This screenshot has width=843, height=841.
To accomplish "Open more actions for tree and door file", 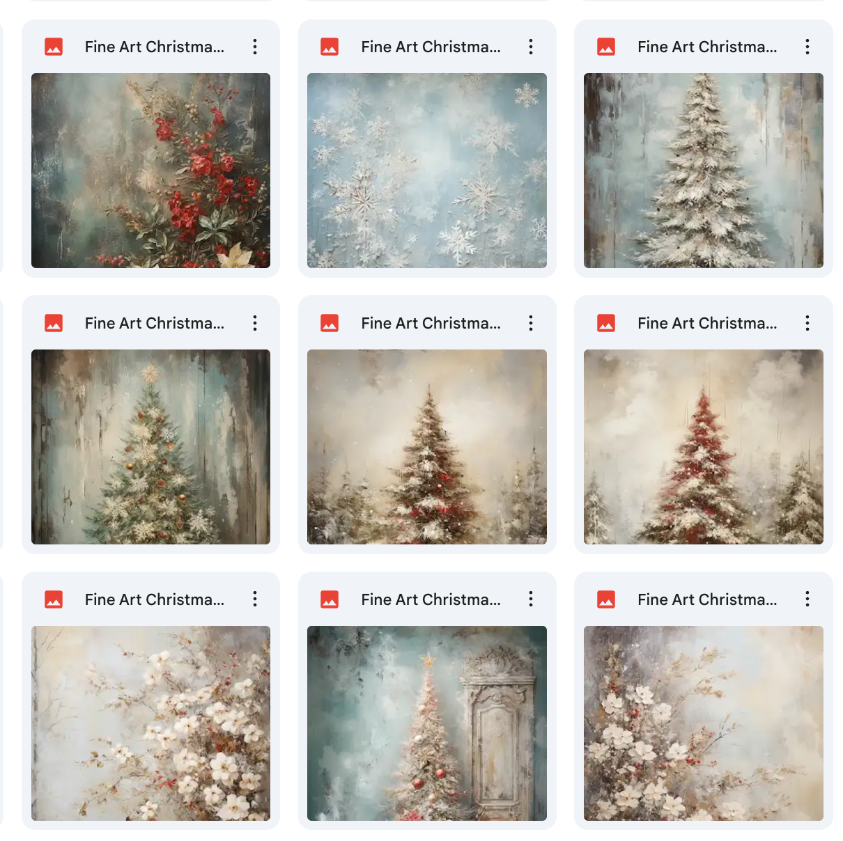I will pyautogui.click(x=531, y=599).
